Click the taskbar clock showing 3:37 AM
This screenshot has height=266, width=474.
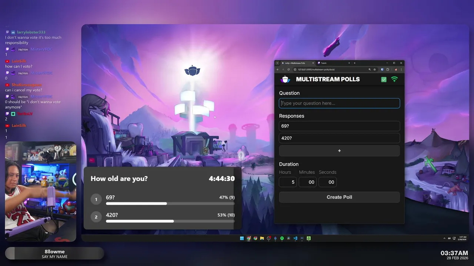coord(463,238)
